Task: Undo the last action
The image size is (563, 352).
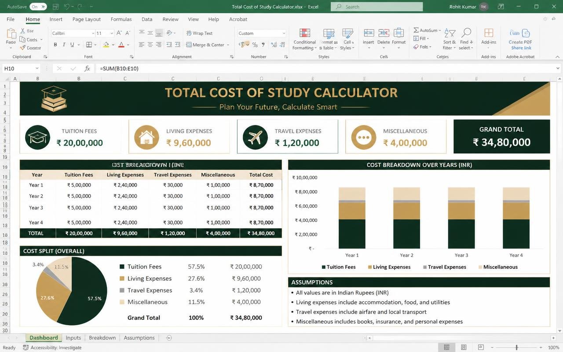Action: click(x=66, y=7)
